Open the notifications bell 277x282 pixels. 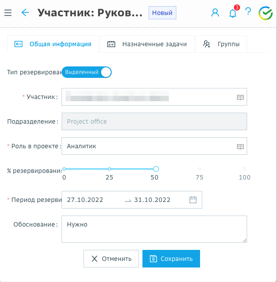[233, 13]
